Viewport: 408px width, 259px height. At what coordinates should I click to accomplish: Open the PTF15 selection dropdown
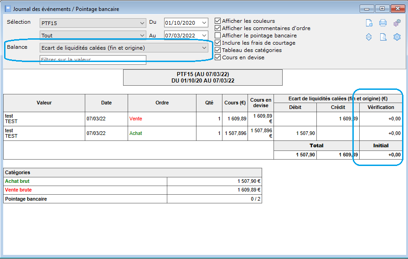(93, 23)
